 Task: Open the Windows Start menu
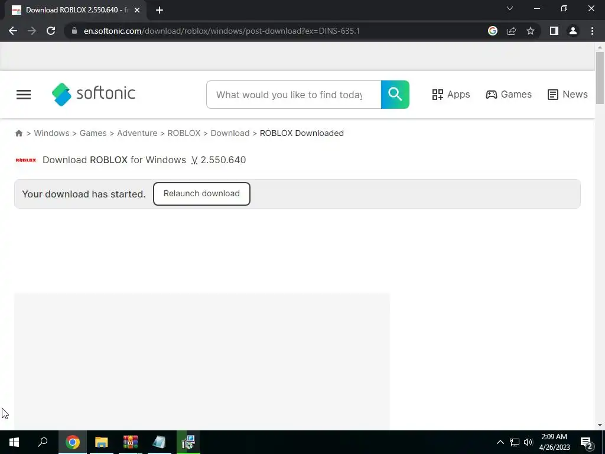14,442
